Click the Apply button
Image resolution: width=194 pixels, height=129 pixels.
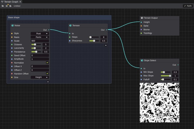click(x=188, y=6)
